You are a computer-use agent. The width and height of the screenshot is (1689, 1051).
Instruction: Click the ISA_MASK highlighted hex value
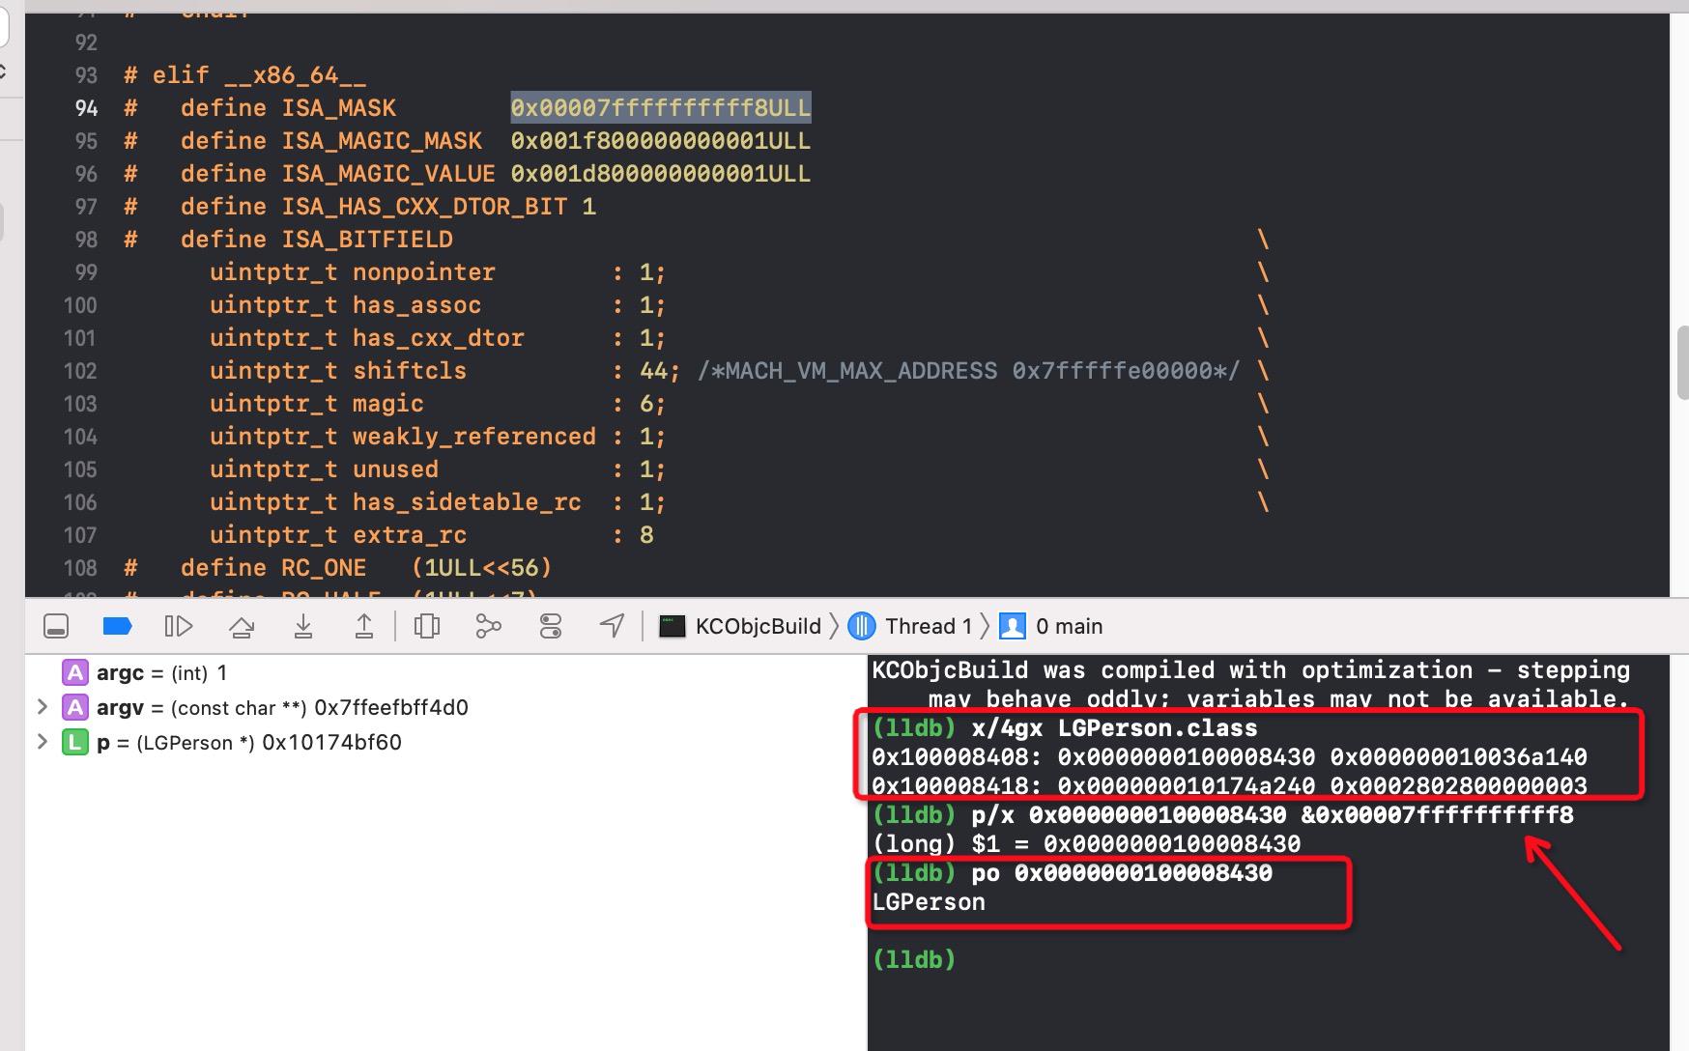[x=661, y=107]
